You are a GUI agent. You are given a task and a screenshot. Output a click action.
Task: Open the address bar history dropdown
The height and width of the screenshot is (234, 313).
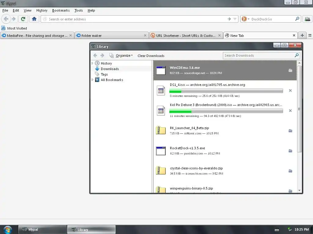click(x=235, y=19)
